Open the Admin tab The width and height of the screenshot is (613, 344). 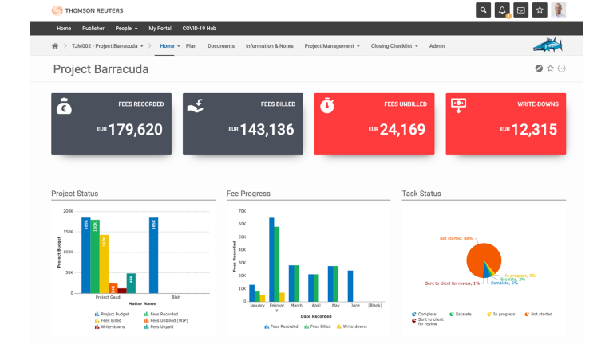tap(437, 46)
